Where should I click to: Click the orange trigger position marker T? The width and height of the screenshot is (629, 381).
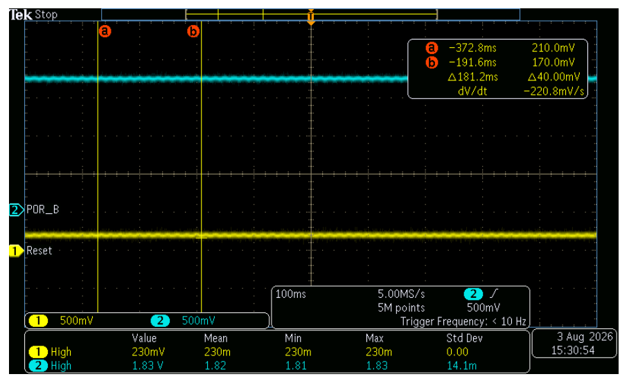pyautogui.click(x=311, y=17)
